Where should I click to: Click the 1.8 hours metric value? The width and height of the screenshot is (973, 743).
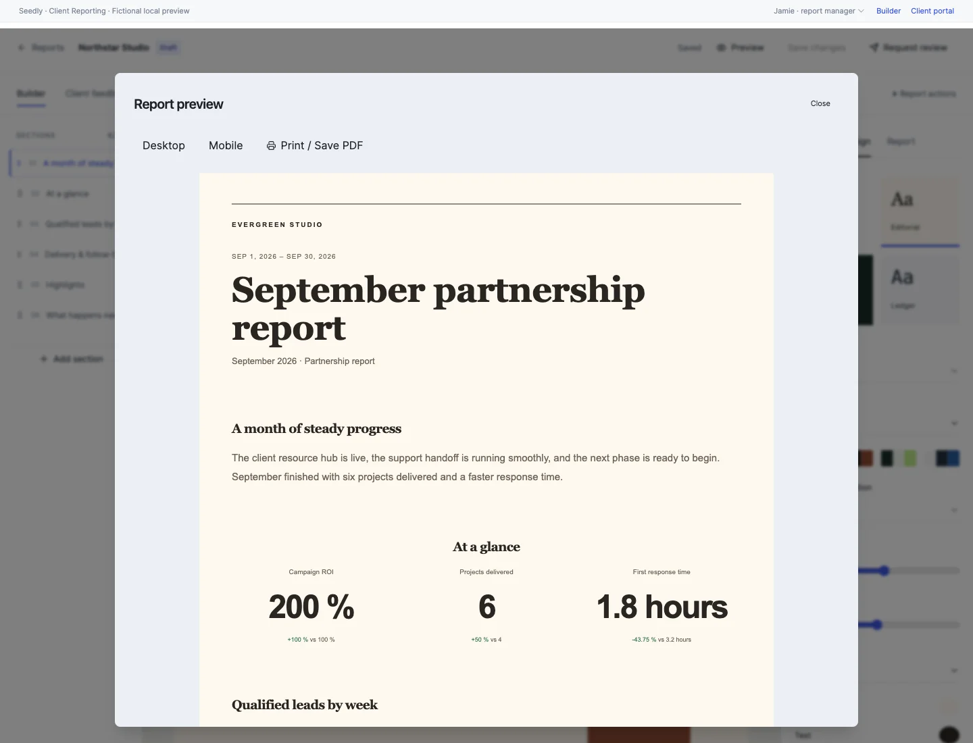click(x=662, y=607)
